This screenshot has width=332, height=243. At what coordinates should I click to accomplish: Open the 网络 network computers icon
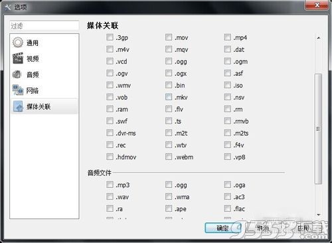pos(18,90)
